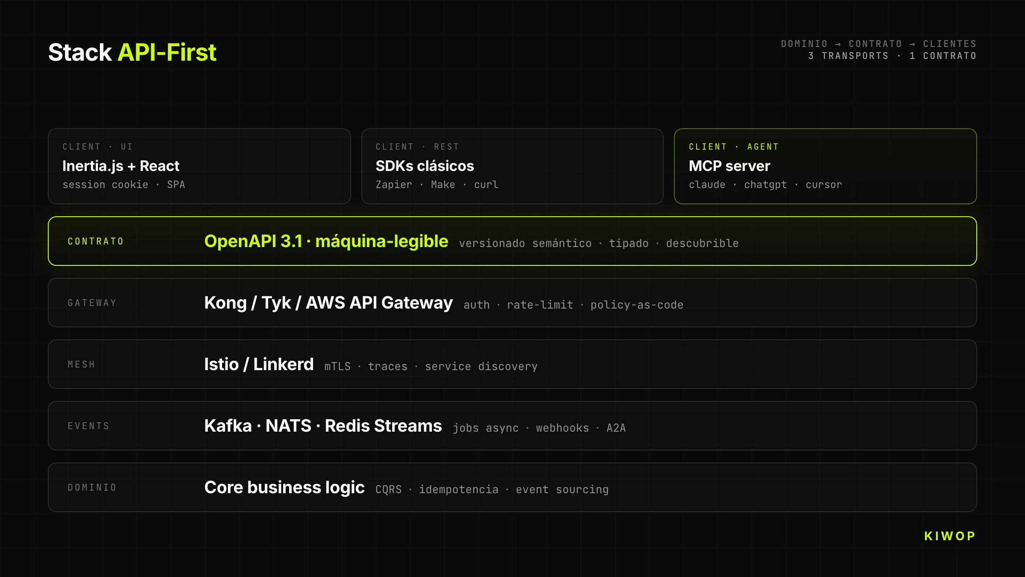Click the CLIENT · AGENT label

[x=734, y=147]
